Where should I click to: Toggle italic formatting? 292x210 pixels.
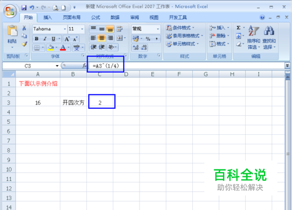click(45, 39)
